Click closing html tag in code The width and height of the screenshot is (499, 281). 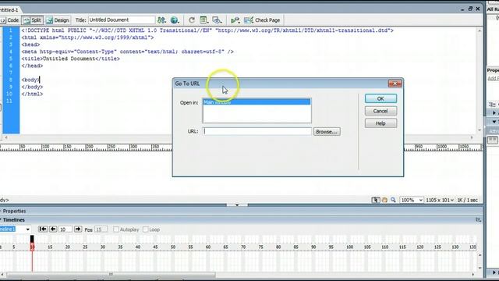(x=32, y=94)
